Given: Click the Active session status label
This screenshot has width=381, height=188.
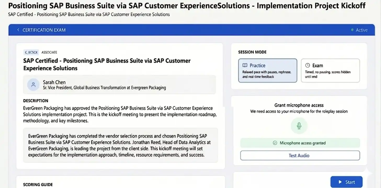Looking at the screenshot, I should coord(362,30).
